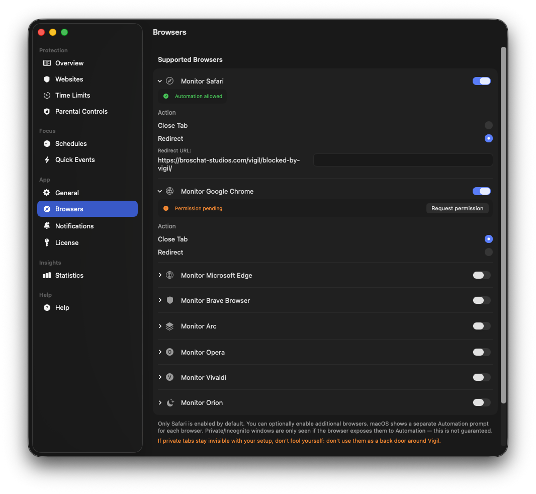Click the 'Automation allowed' status text
This screenshot has width=536, height=494.
[198, 96]
